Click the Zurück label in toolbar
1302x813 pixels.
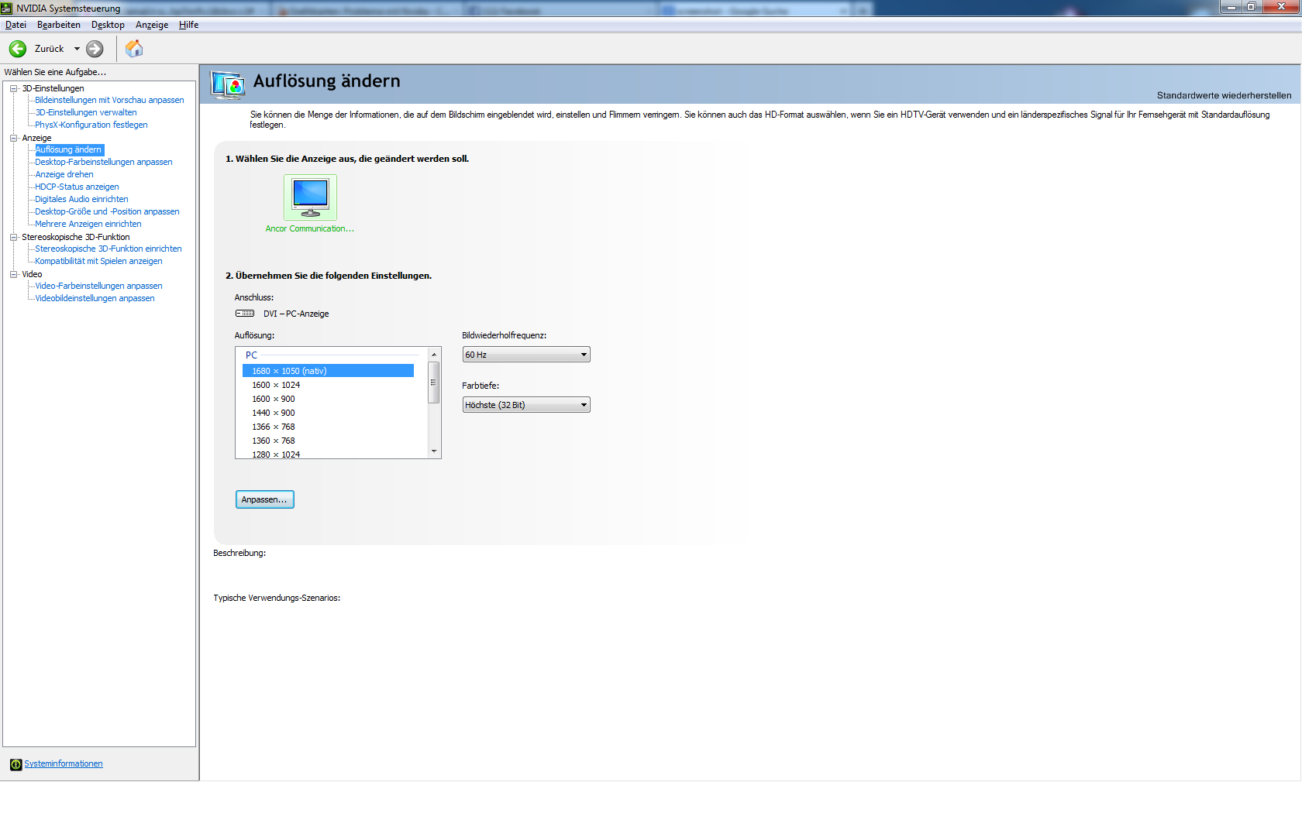pyautogui.click(x=49, y=49)
